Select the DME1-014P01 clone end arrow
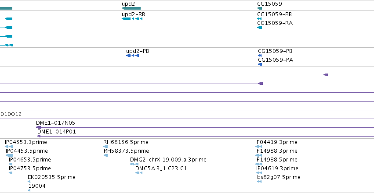Viewport: 374px width, 193px height. point(39,136)
